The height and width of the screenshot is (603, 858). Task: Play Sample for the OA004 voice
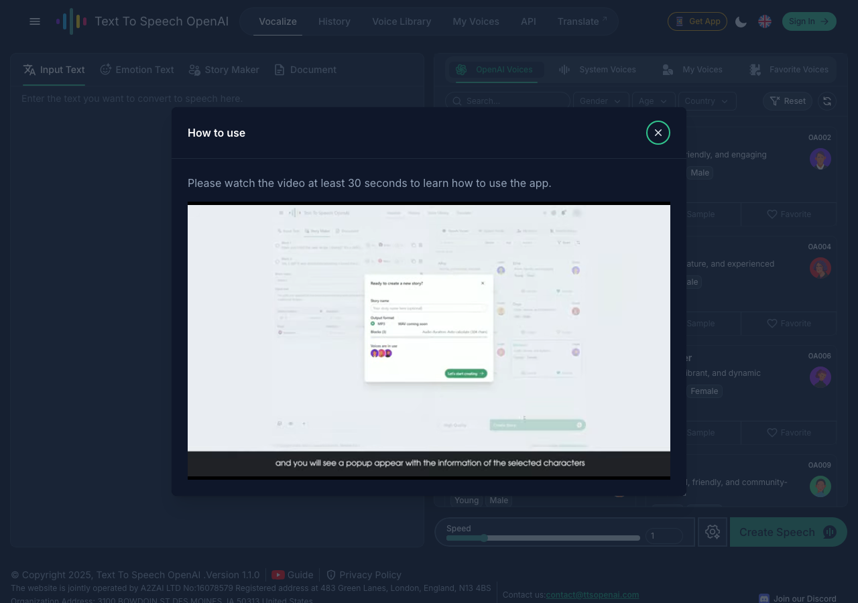click(x=700, y=324)
